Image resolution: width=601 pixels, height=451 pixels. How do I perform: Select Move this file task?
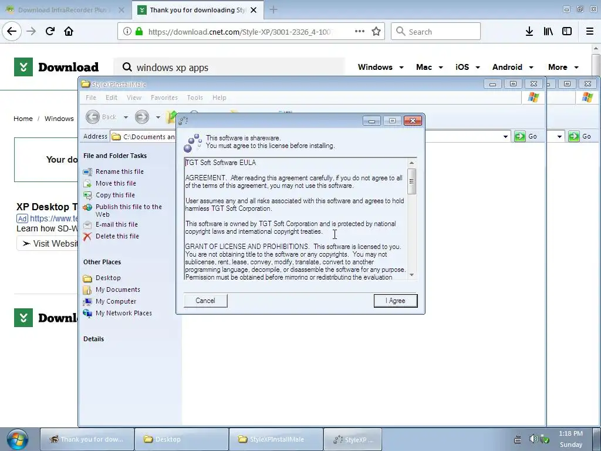pos(116,183)
